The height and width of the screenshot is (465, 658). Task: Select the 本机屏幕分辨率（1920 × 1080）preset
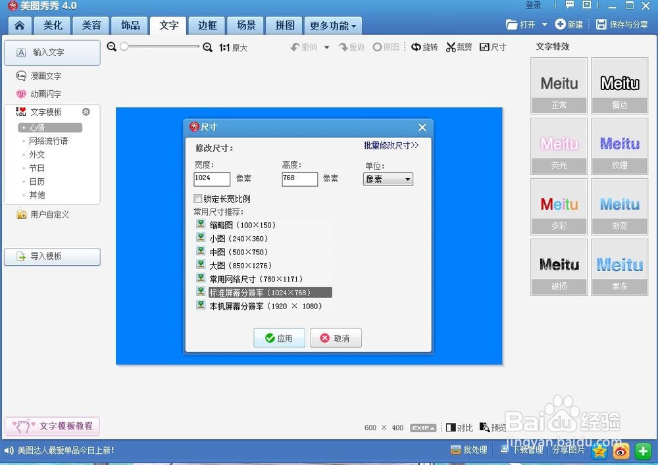(265, 306)
